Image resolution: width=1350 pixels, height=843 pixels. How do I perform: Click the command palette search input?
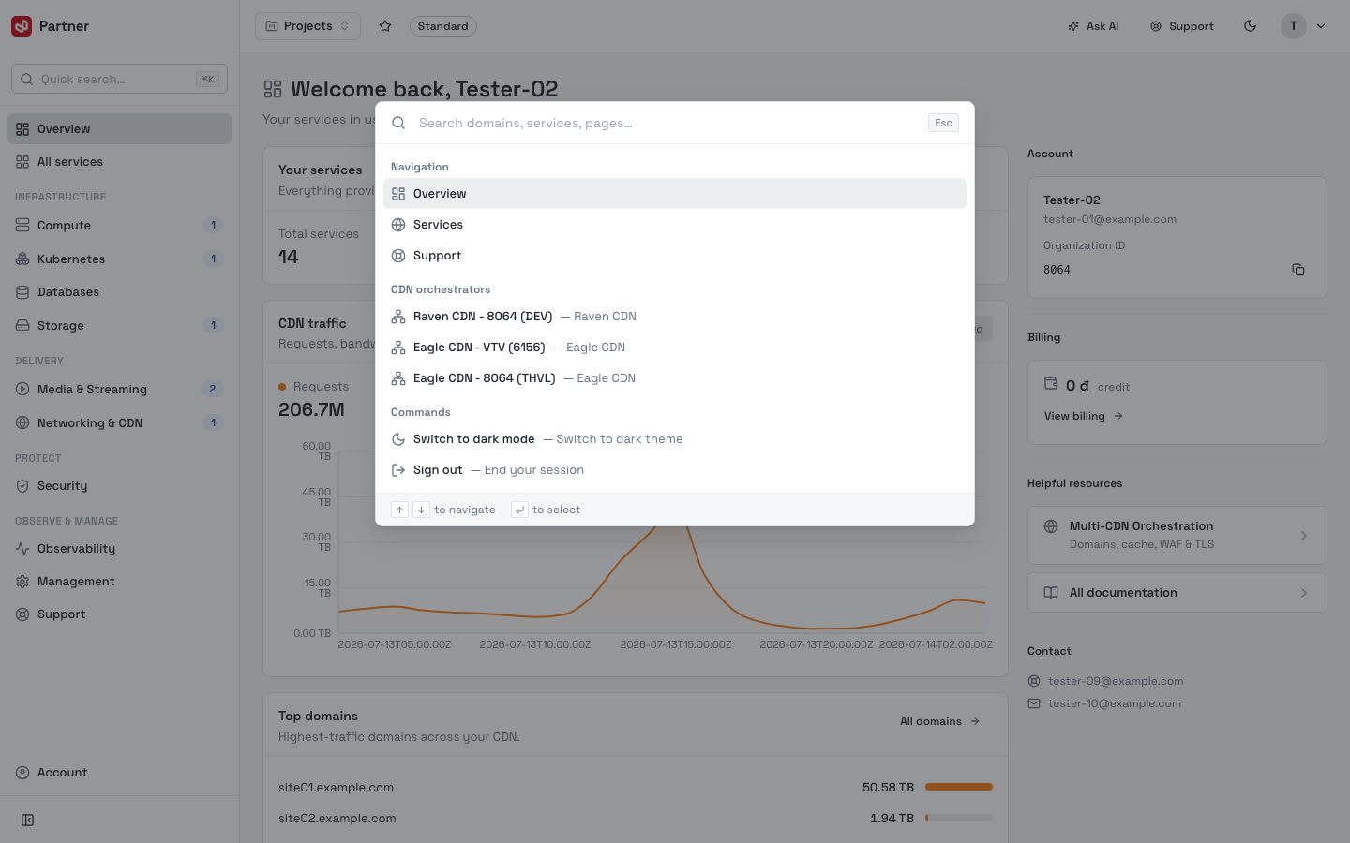[x=666, y=123]
